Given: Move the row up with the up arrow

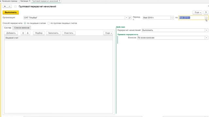Looking at the screenshot, I should point(23,33).
